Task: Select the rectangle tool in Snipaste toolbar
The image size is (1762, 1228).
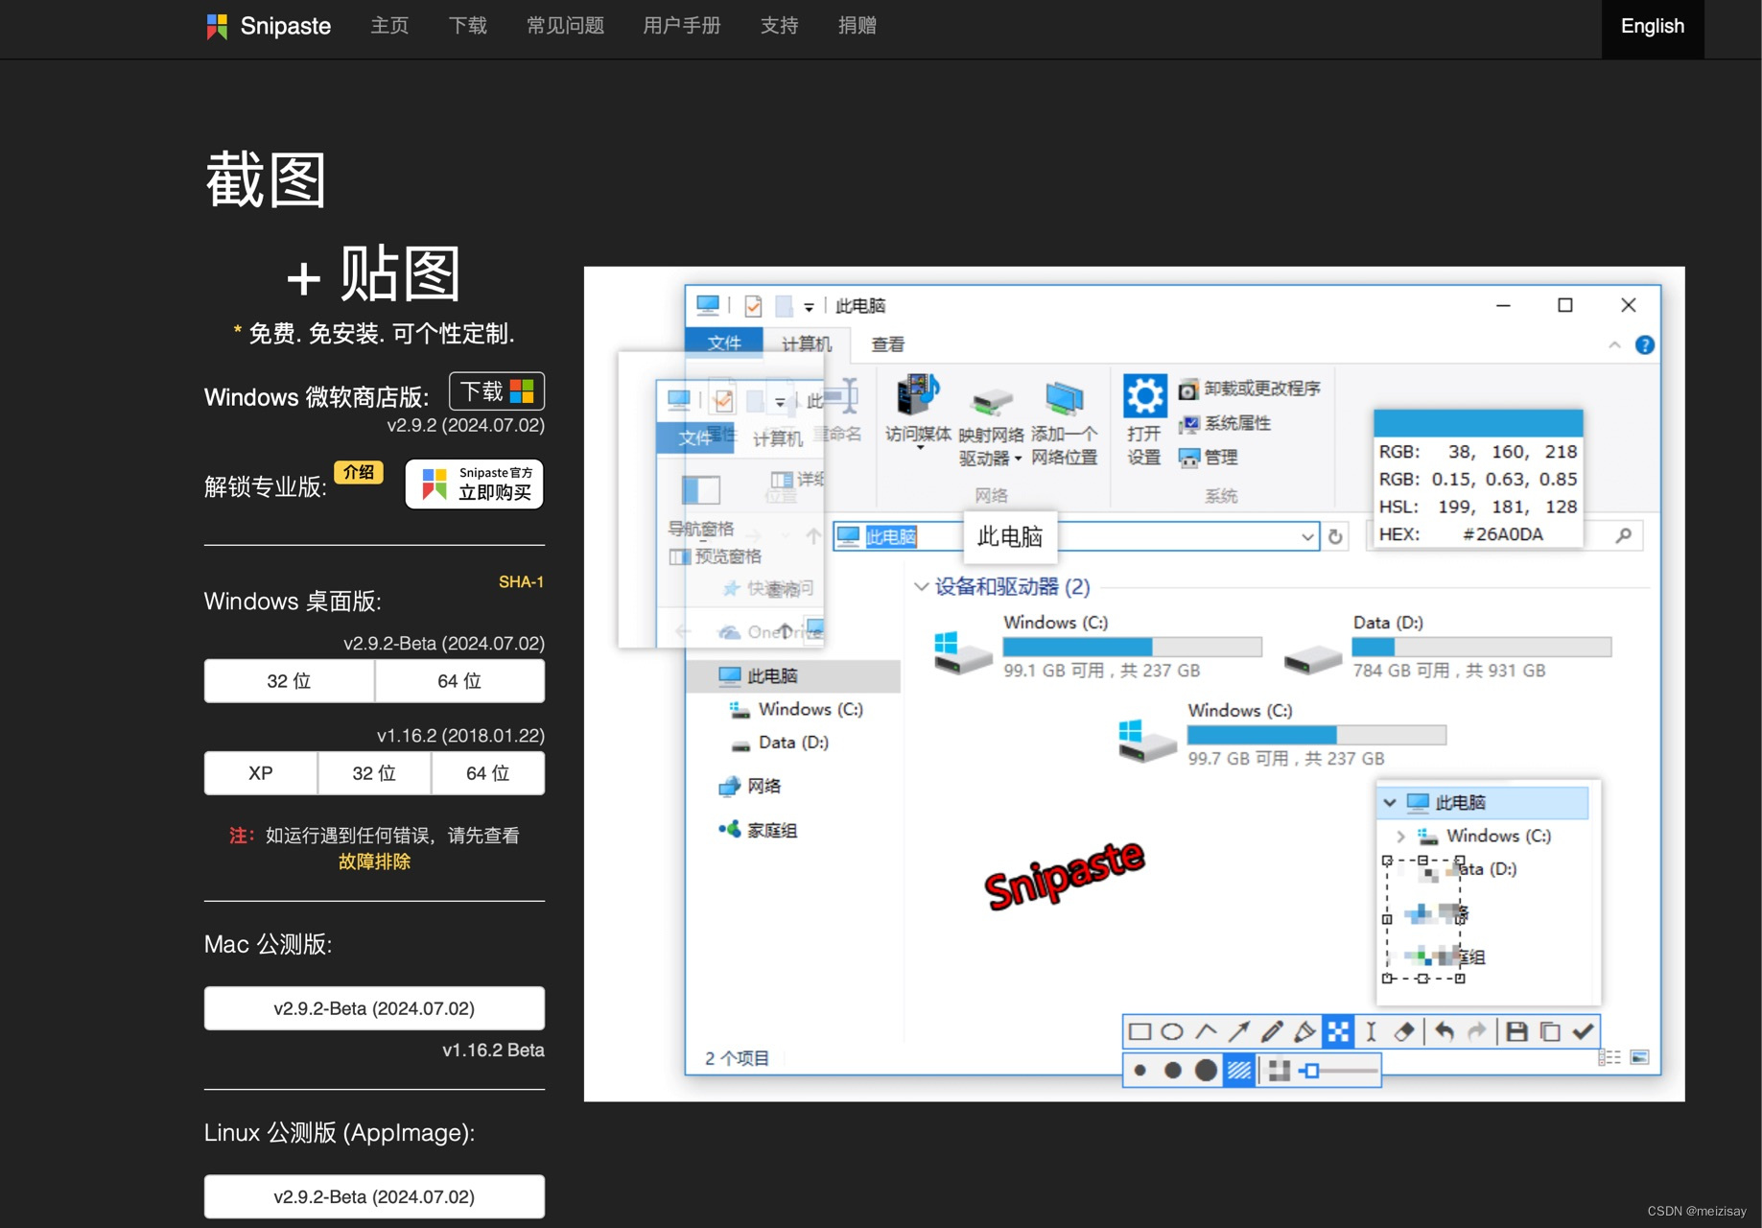Action: pyautogui.click(x=1139, y=1031)
